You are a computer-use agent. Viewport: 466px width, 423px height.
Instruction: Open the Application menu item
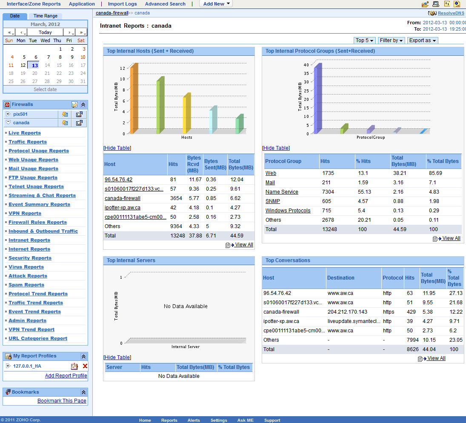[82, 4]
